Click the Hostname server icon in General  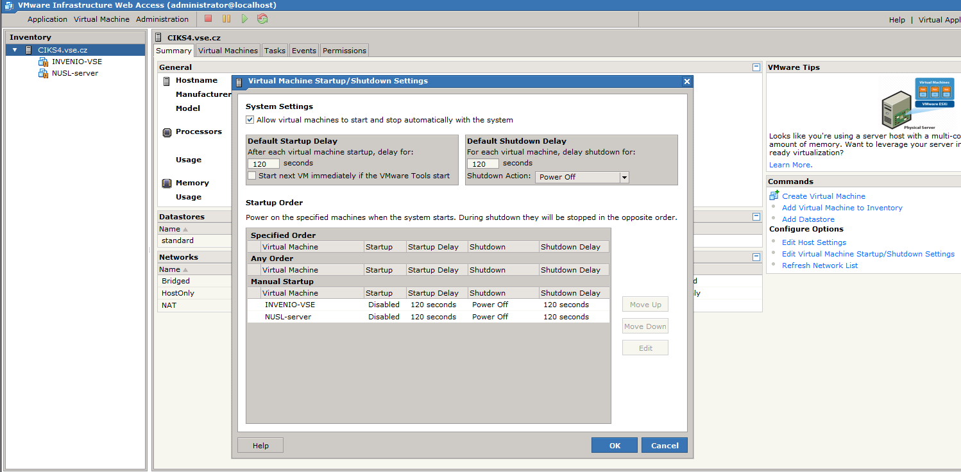167,81
